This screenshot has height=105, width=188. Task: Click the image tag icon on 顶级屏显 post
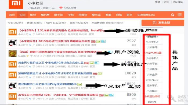click(100, 74)
